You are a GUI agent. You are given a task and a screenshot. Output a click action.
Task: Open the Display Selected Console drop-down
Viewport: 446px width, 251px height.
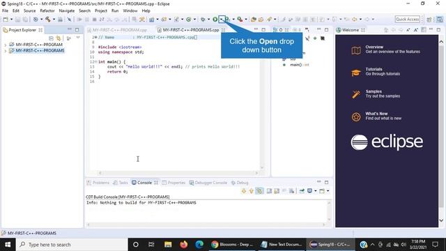point(316,191)
